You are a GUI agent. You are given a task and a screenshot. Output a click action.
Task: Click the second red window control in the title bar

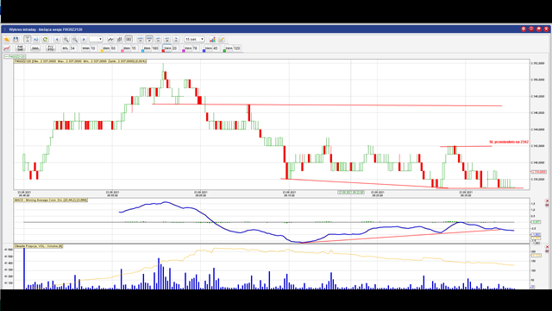(531, 29)
